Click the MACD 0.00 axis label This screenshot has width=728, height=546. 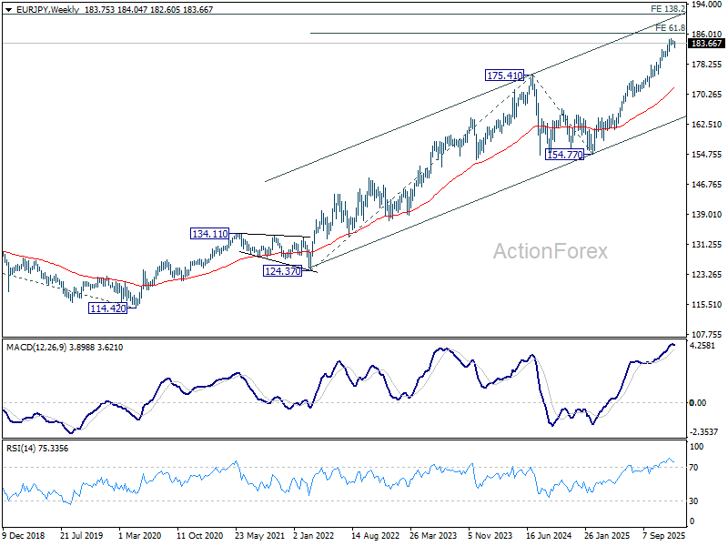[x=698, y=402]
